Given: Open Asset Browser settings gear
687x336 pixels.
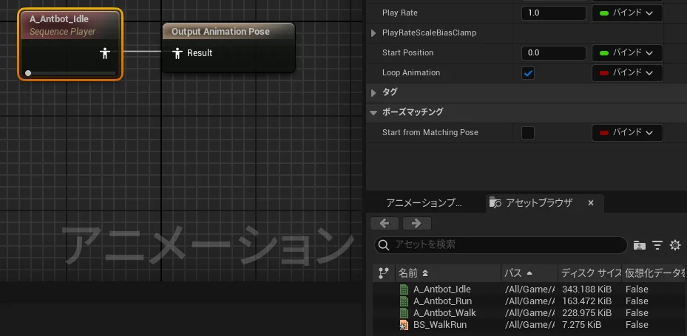Looking at the screenshot, I should [674, 244].
